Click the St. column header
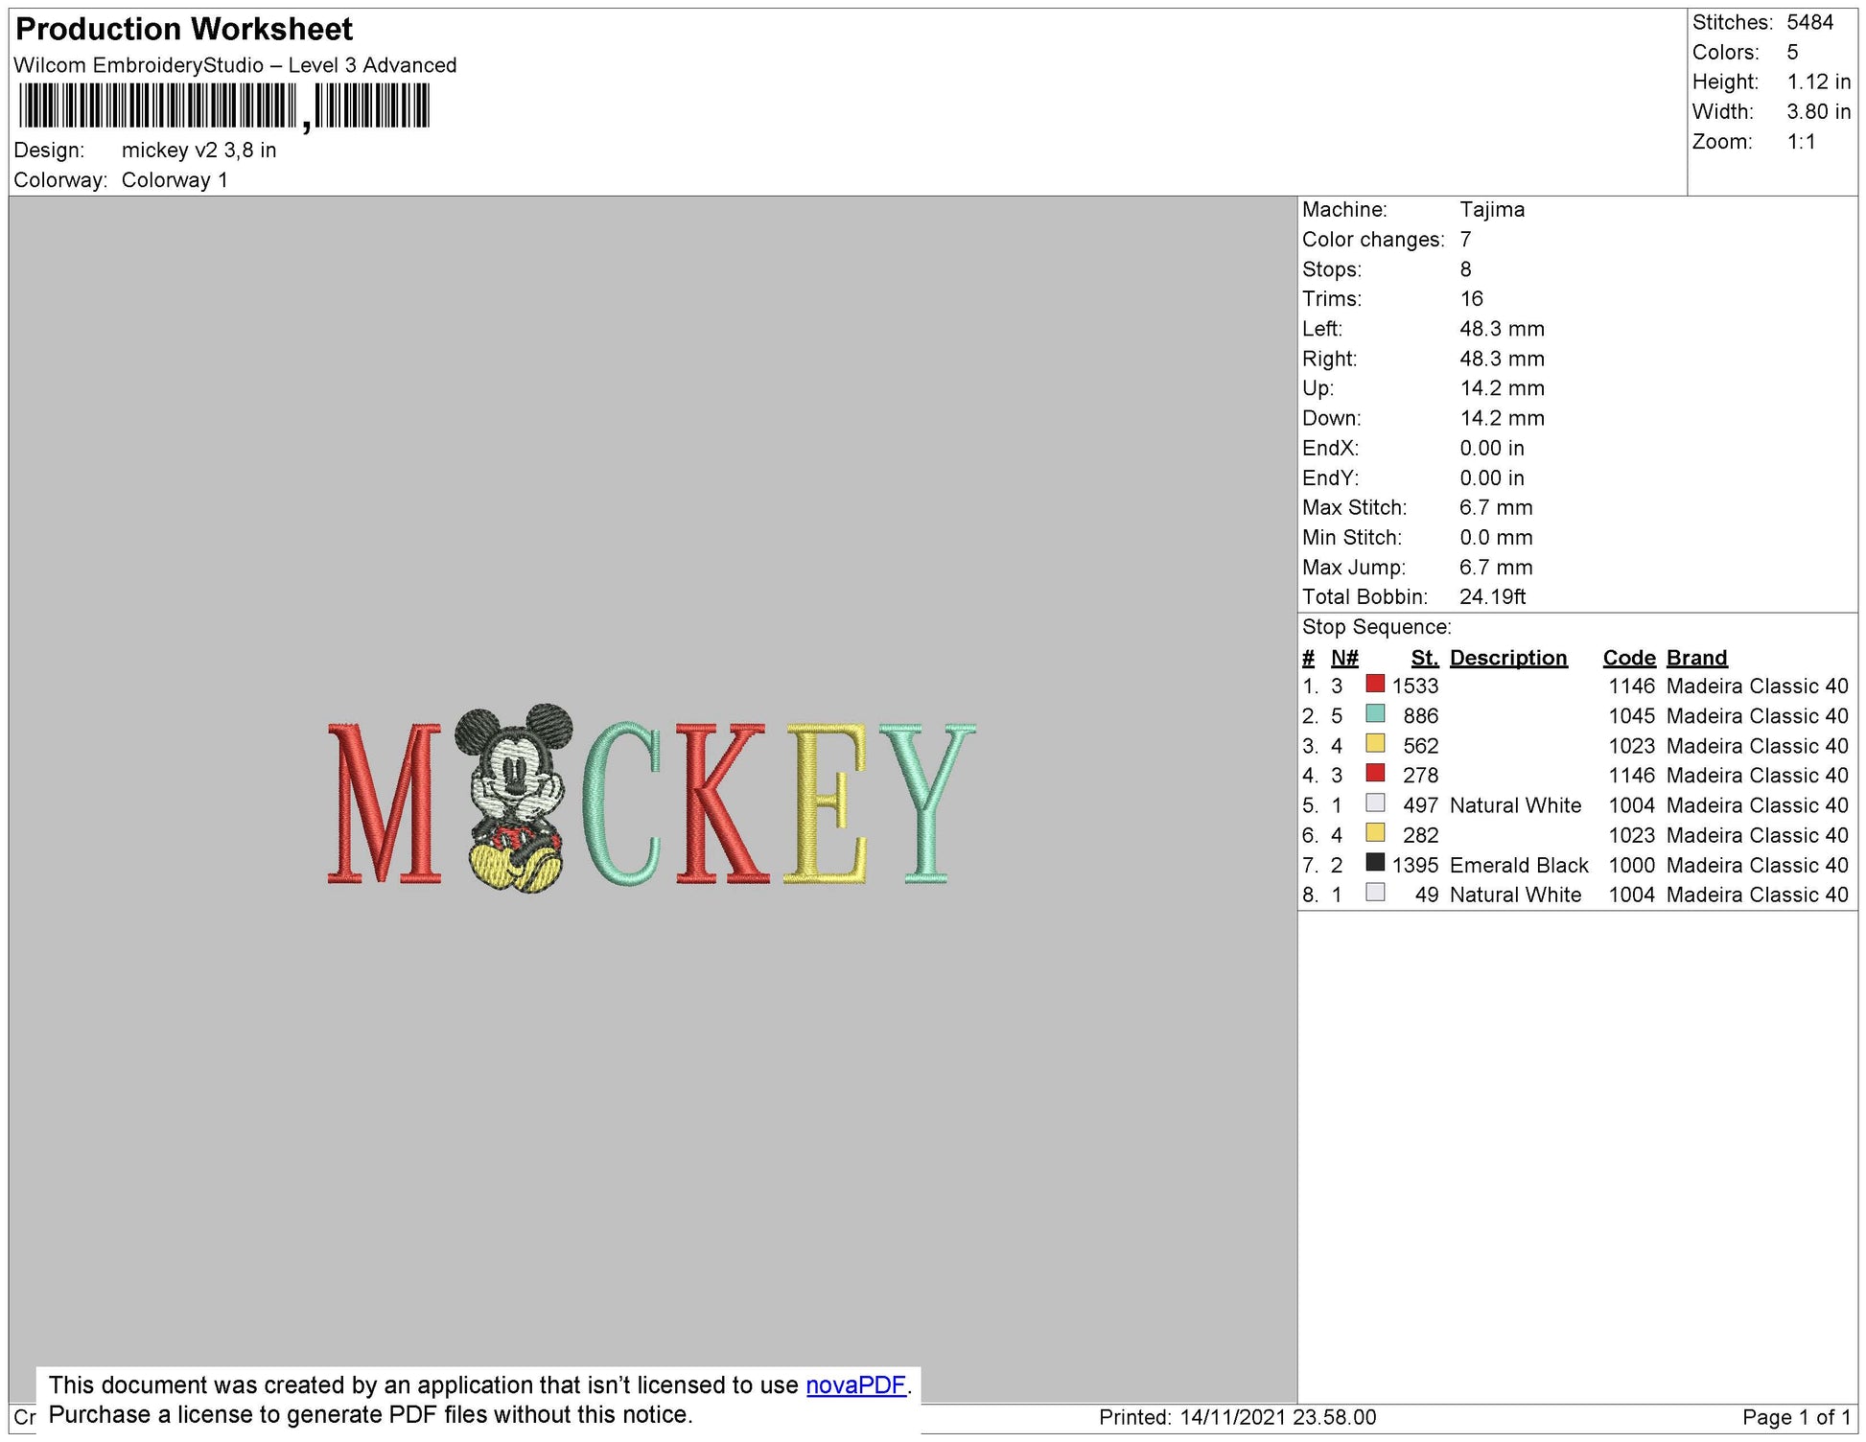The width and height of the screenshot is (1866, 1442). pyautogui.click(x=1424, y=658)
